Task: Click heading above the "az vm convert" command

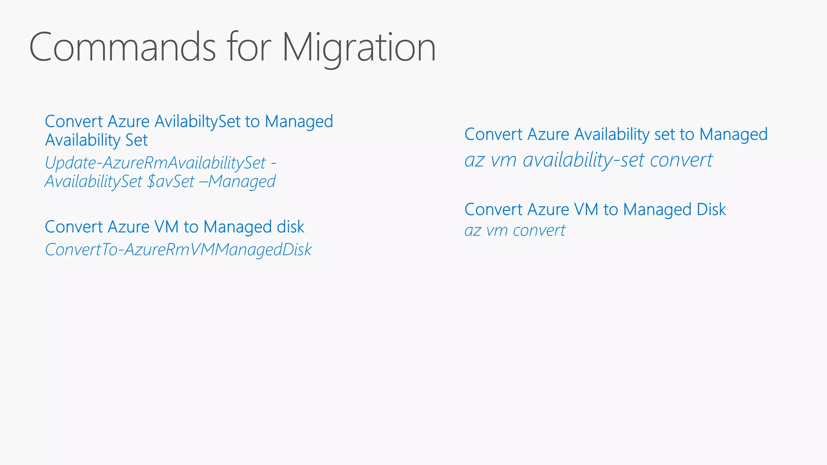Action: pos(595,209)
